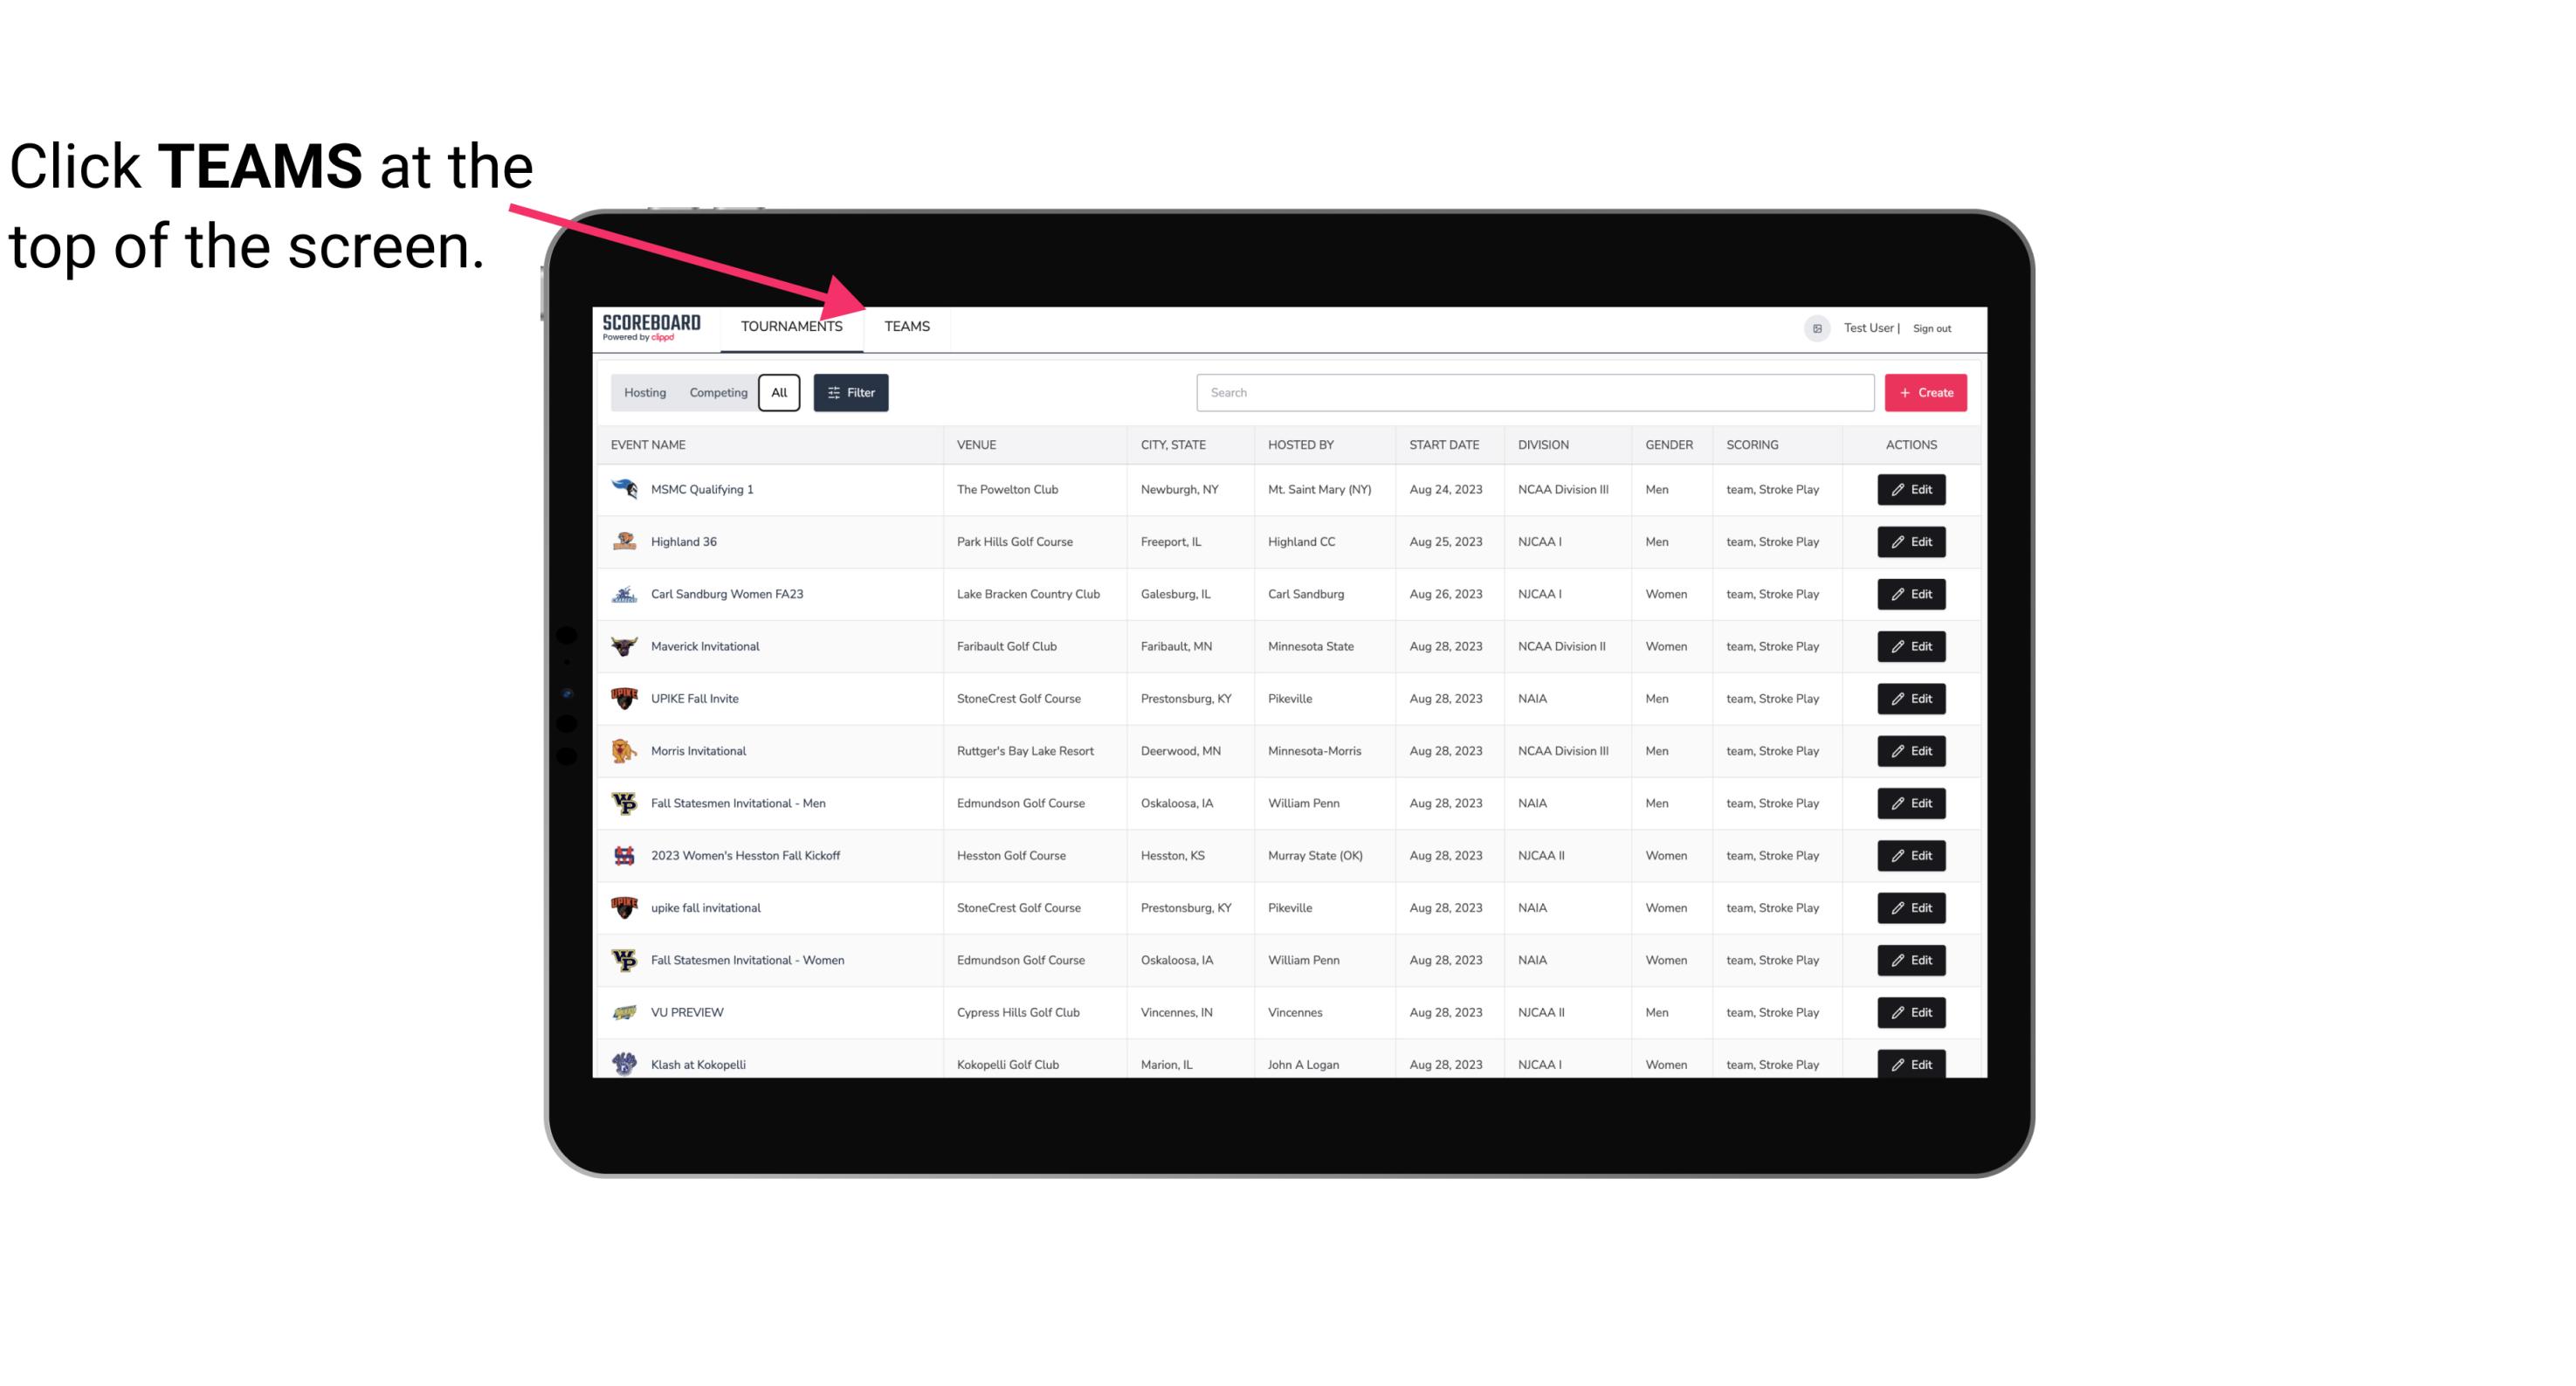Viewport: 2576px width, 1386px height.
Task: Click the Edit icon for Maverick Invitational
Action: 1911,645
